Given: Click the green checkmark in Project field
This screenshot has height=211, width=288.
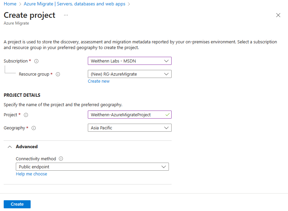Looking at the screenshot, I should coord(167,115).
